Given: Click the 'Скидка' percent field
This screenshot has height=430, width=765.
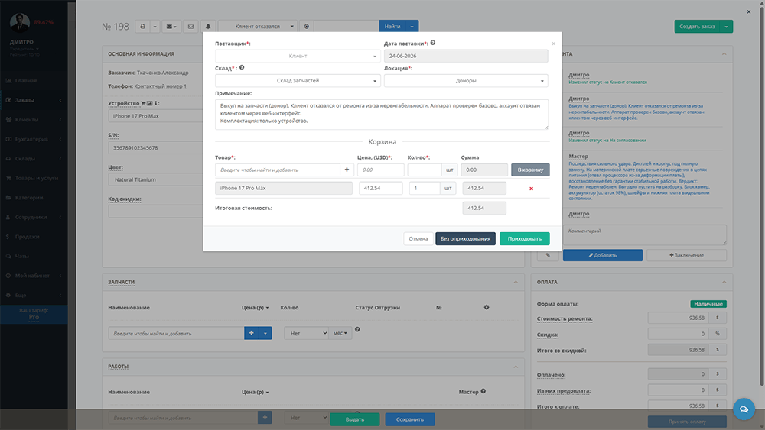Looking at the screenshot, I should 678,334.
